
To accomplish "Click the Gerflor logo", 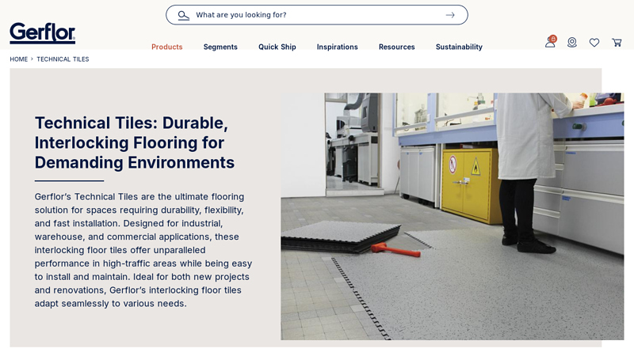I will [43, 33].
